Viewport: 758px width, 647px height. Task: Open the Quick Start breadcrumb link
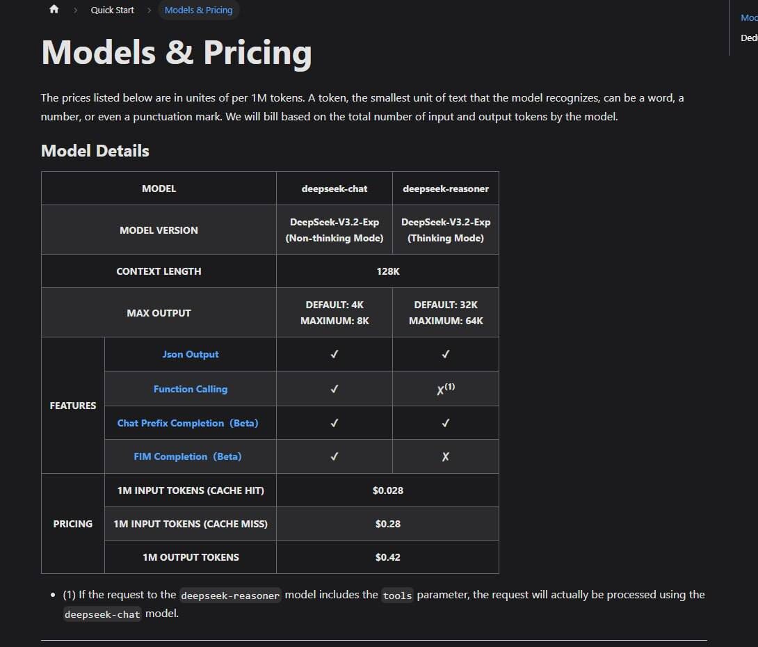pyautogui.click(x=112, y=10)
